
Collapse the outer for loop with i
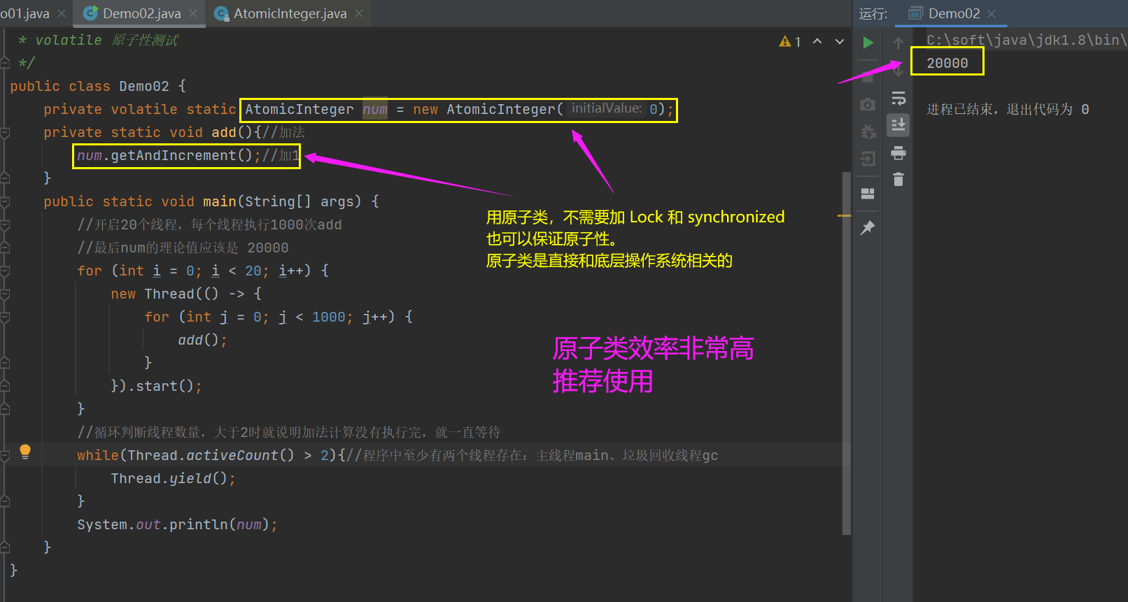(5, 271)
